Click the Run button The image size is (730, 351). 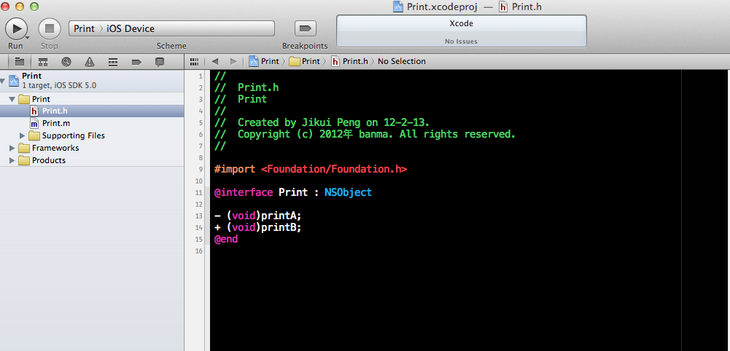(x=16, y=28)
